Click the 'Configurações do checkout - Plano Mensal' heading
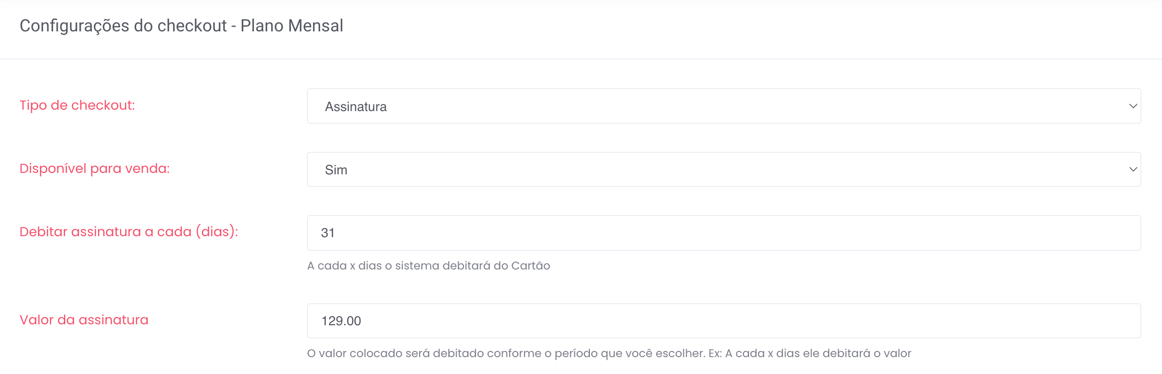Image resolution: width=1162 pixels, height=374 pixels. pyautogui.click(x=181, y=26)
